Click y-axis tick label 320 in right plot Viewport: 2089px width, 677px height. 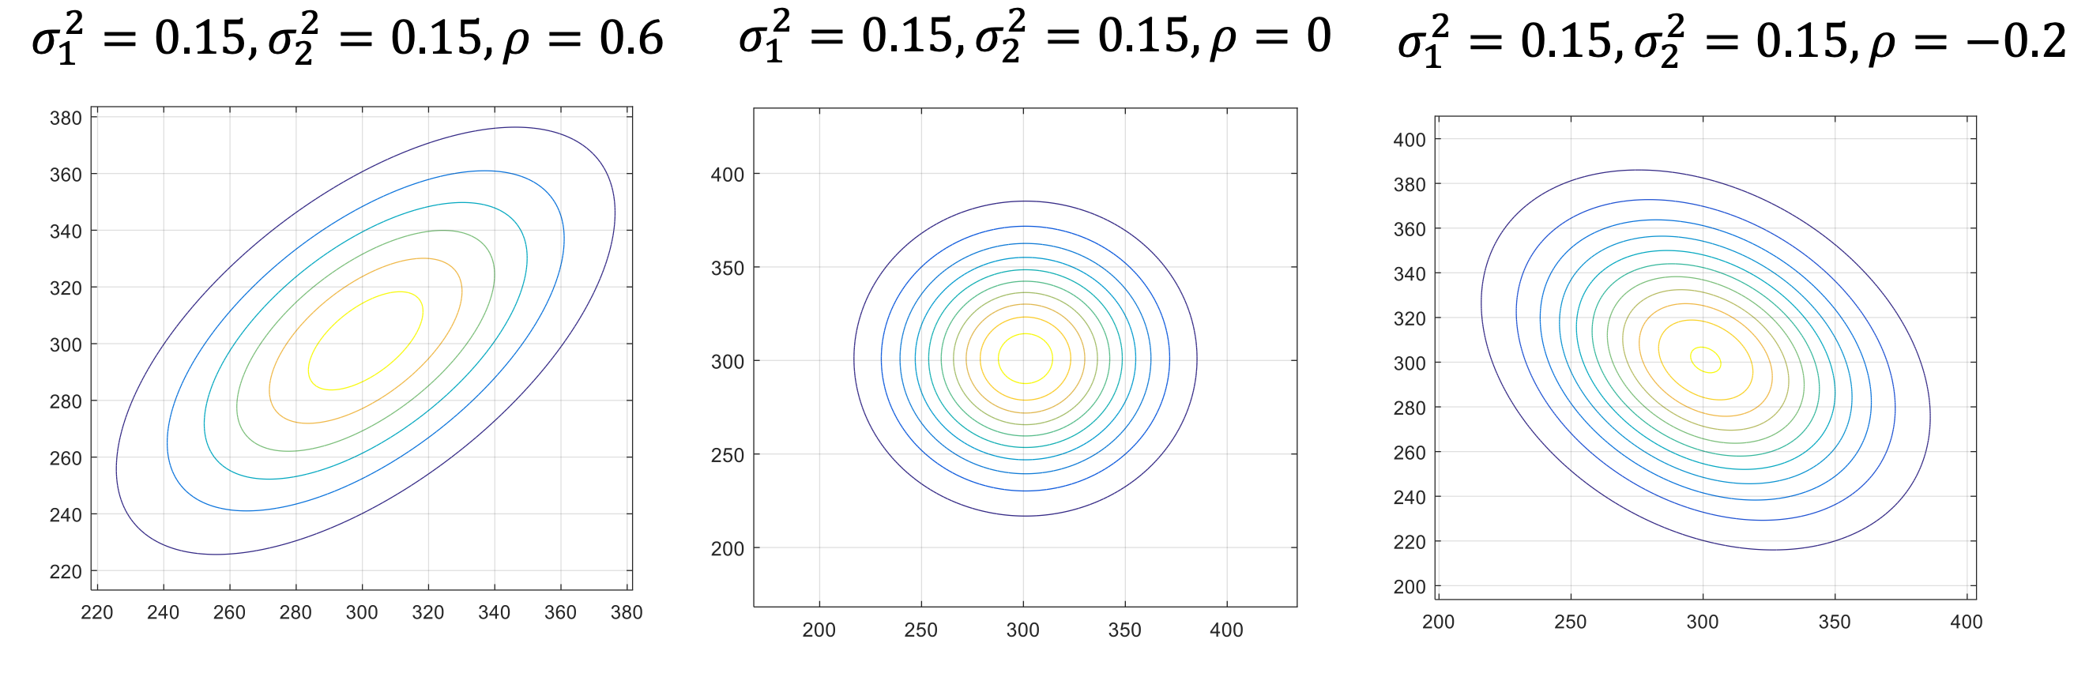point(1410,318)
